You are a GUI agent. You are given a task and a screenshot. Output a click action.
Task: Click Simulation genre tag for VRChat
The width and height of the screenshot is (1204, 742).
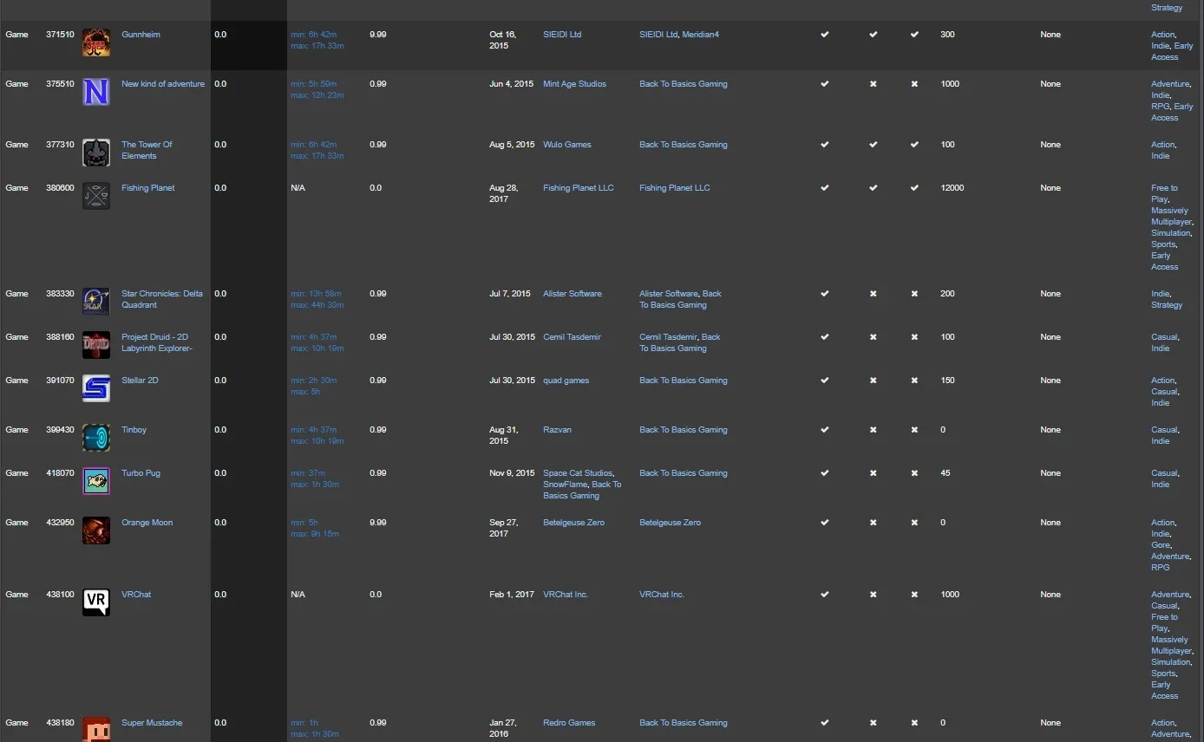click(x=1171, y=662)
